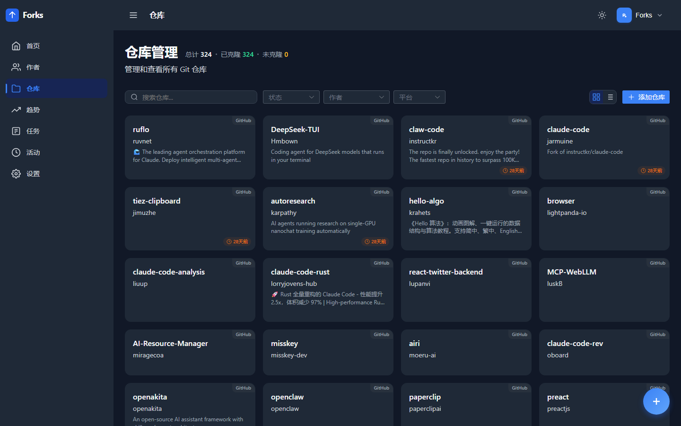Click the Forks logo icon
This screenshot has width=681, height=426.
(12, 15)
